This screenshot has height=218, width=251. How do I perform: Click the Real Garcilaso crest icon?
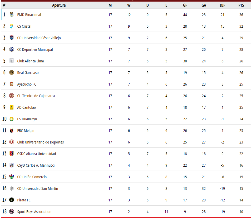point(12,72)
